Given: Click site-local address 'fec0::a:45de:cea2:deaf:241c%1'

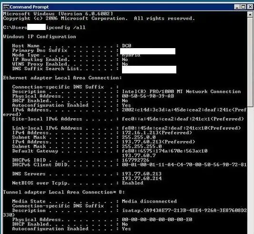Looking at the screenshot, I should (x=166, y=119).
